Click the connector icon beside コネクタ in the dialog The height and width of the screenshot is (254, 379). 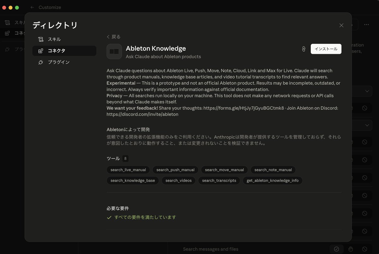[40, 51]
